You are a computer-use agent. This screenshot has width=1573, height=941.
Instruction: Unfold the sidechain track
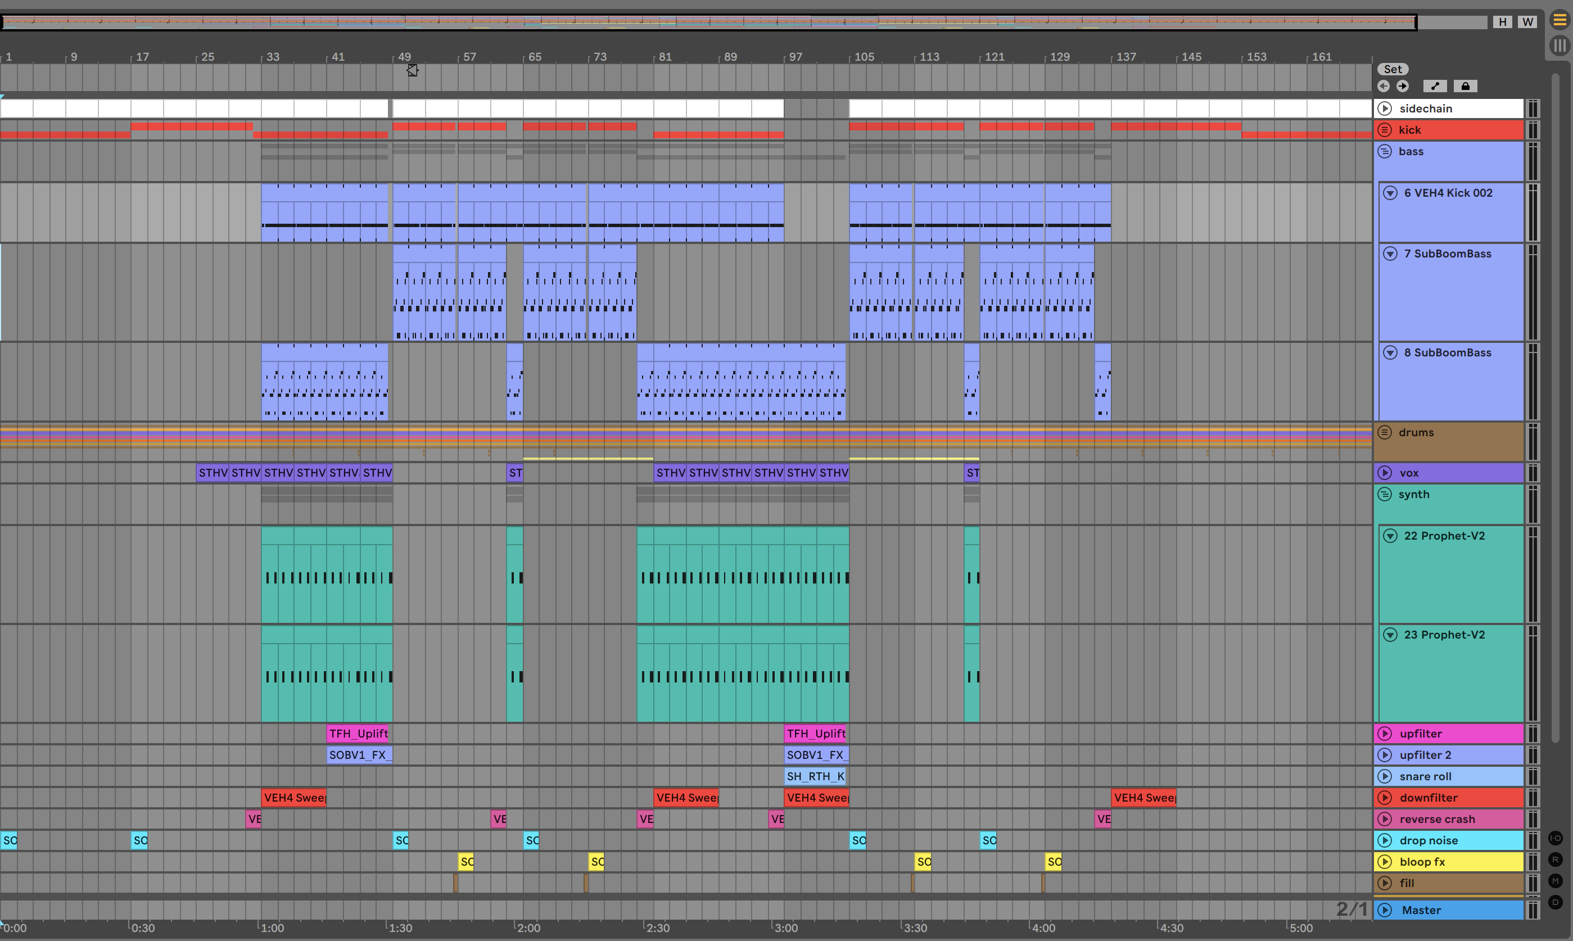click(x=1385, y=108)
